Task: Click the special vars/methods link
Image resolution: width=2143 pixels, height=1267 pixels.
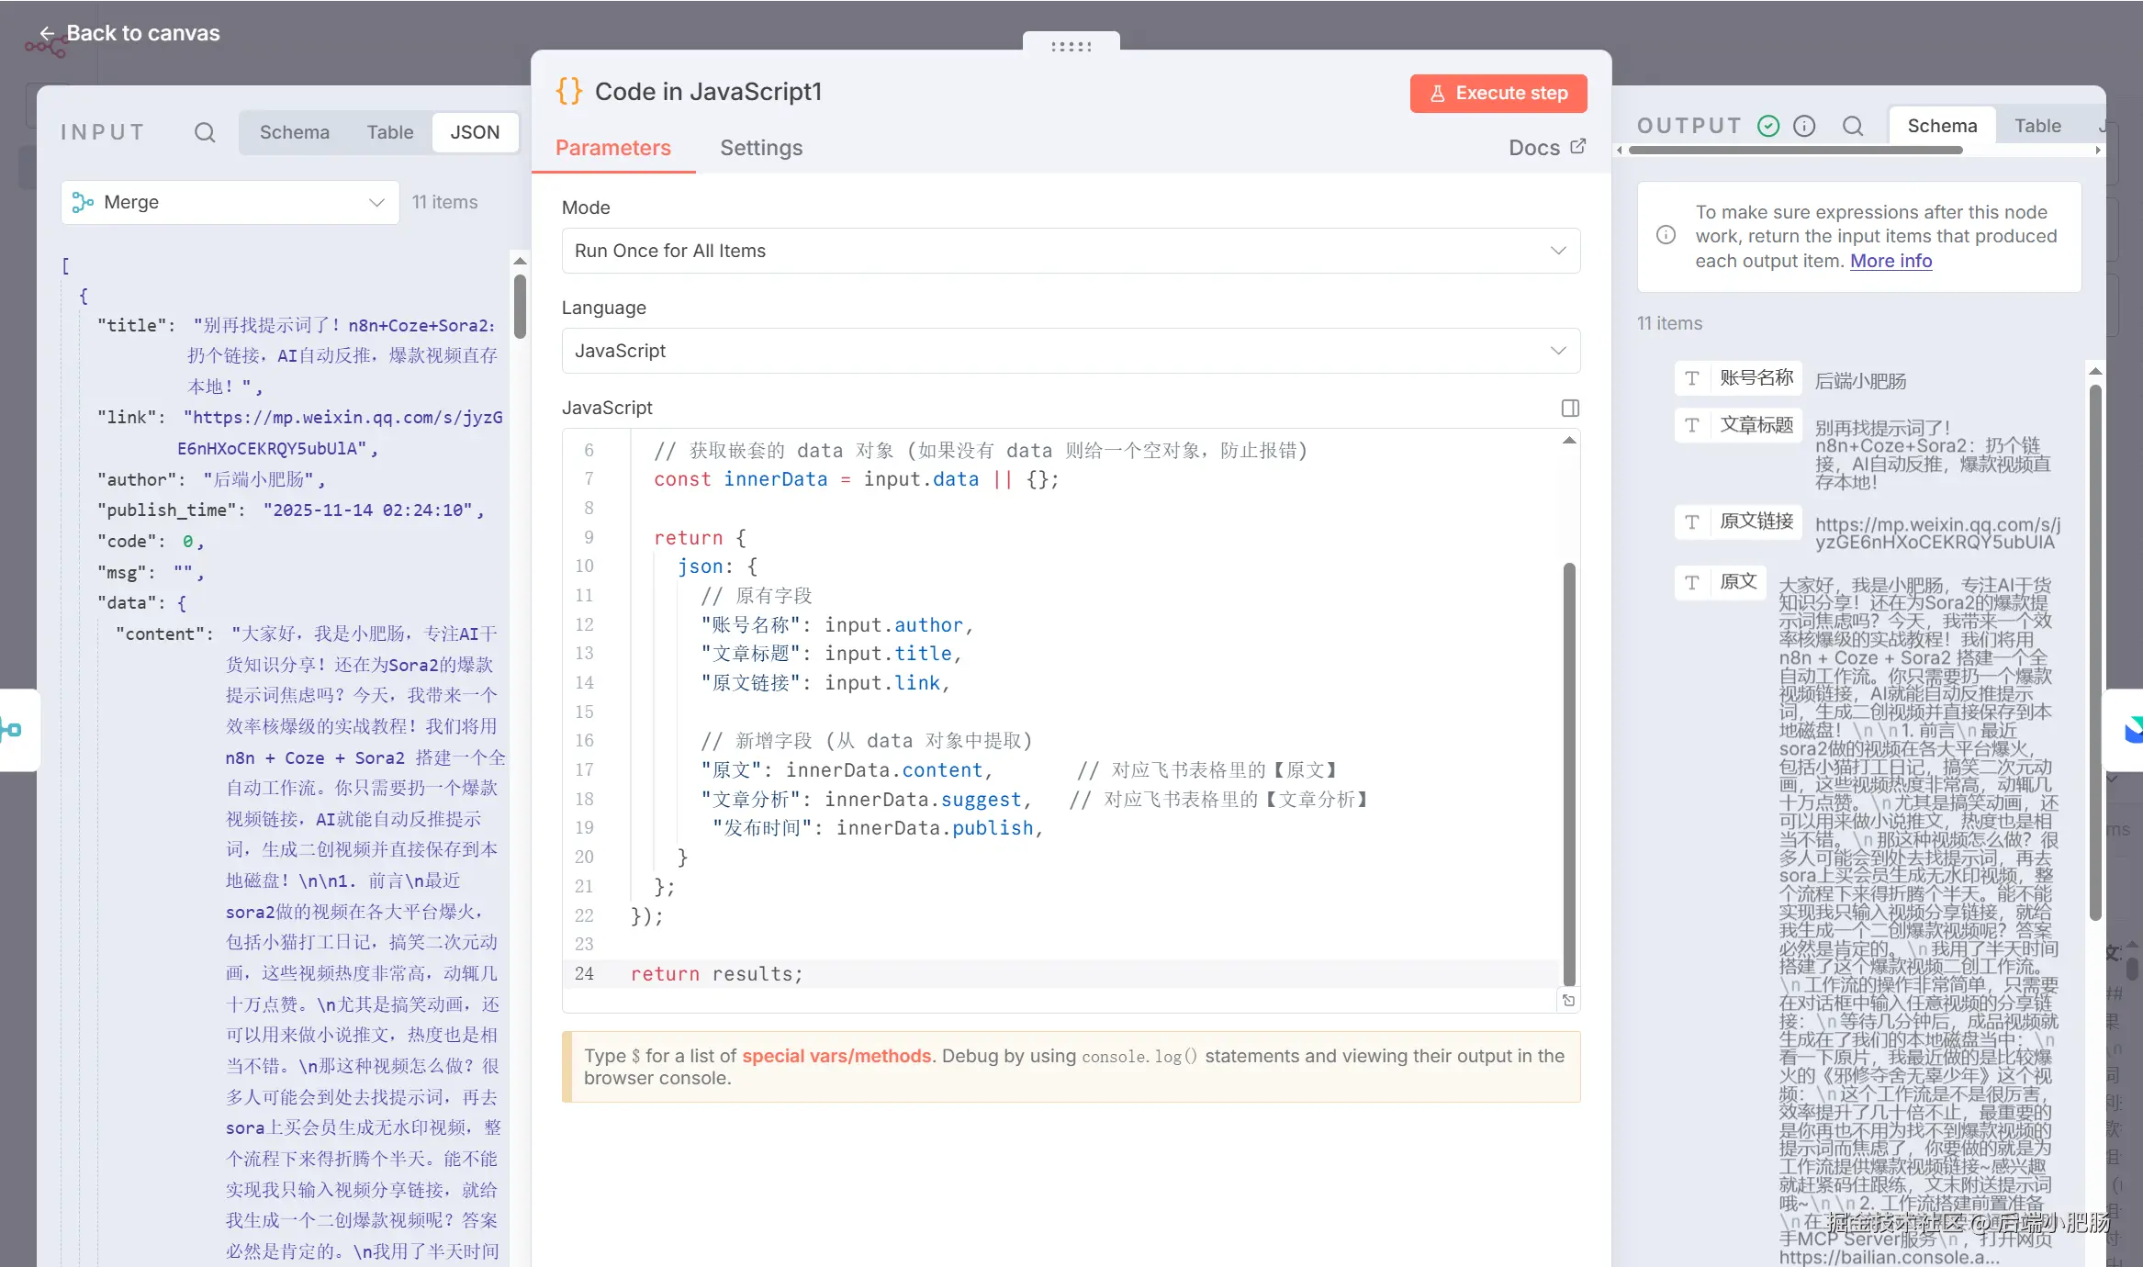Action: click(x=836, y=1056)
